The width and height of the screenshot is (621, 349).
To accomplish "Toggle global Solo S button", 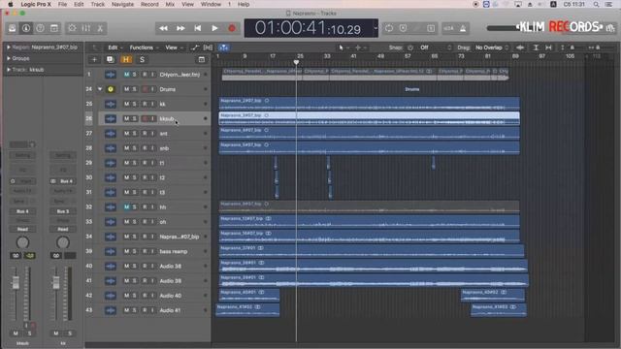I will (142, 60).
